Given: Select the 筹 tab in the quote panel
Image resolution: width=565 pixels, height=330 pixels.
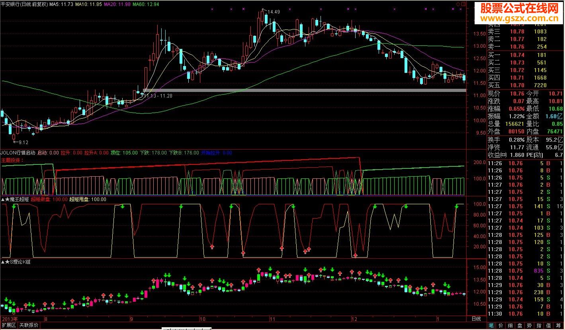Looking at the screenshot, I should pos(559,326).
